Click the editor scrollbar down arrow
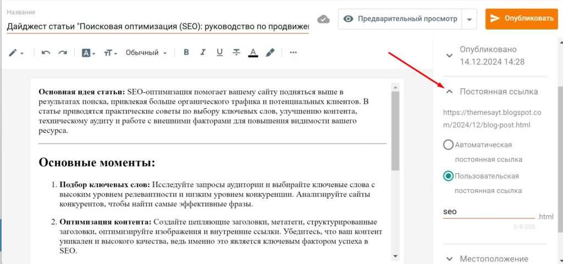Screen dimensions: 563x264 (x=395, y=256)
